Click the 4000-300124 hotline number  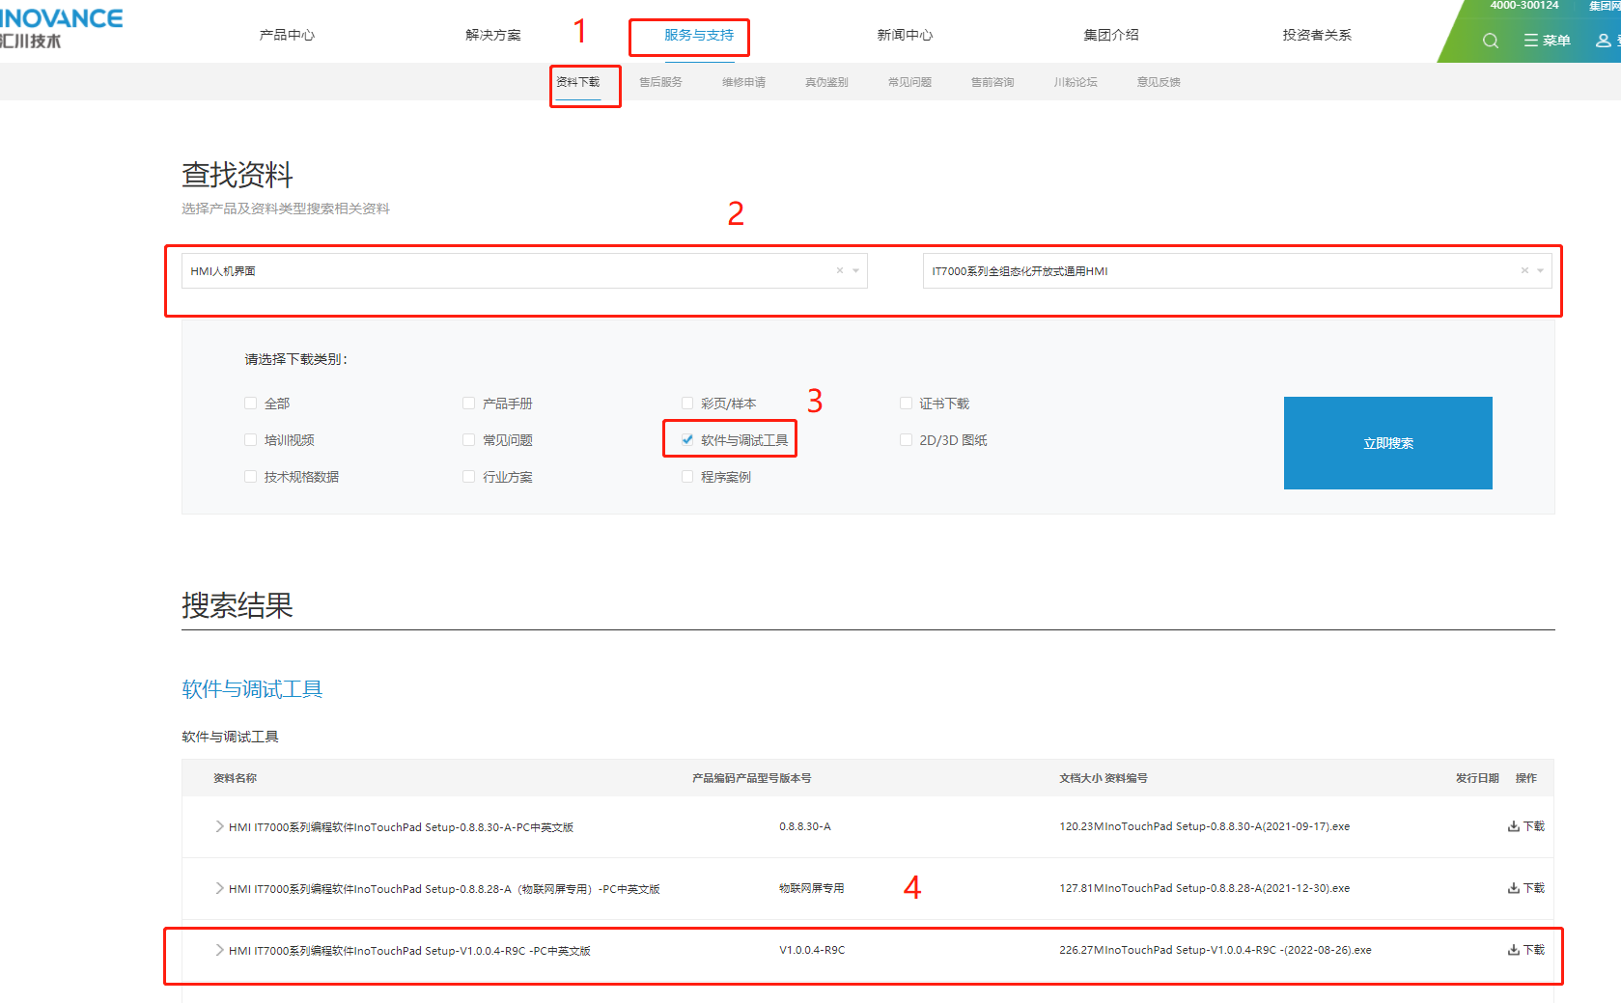pos(1524,6)
